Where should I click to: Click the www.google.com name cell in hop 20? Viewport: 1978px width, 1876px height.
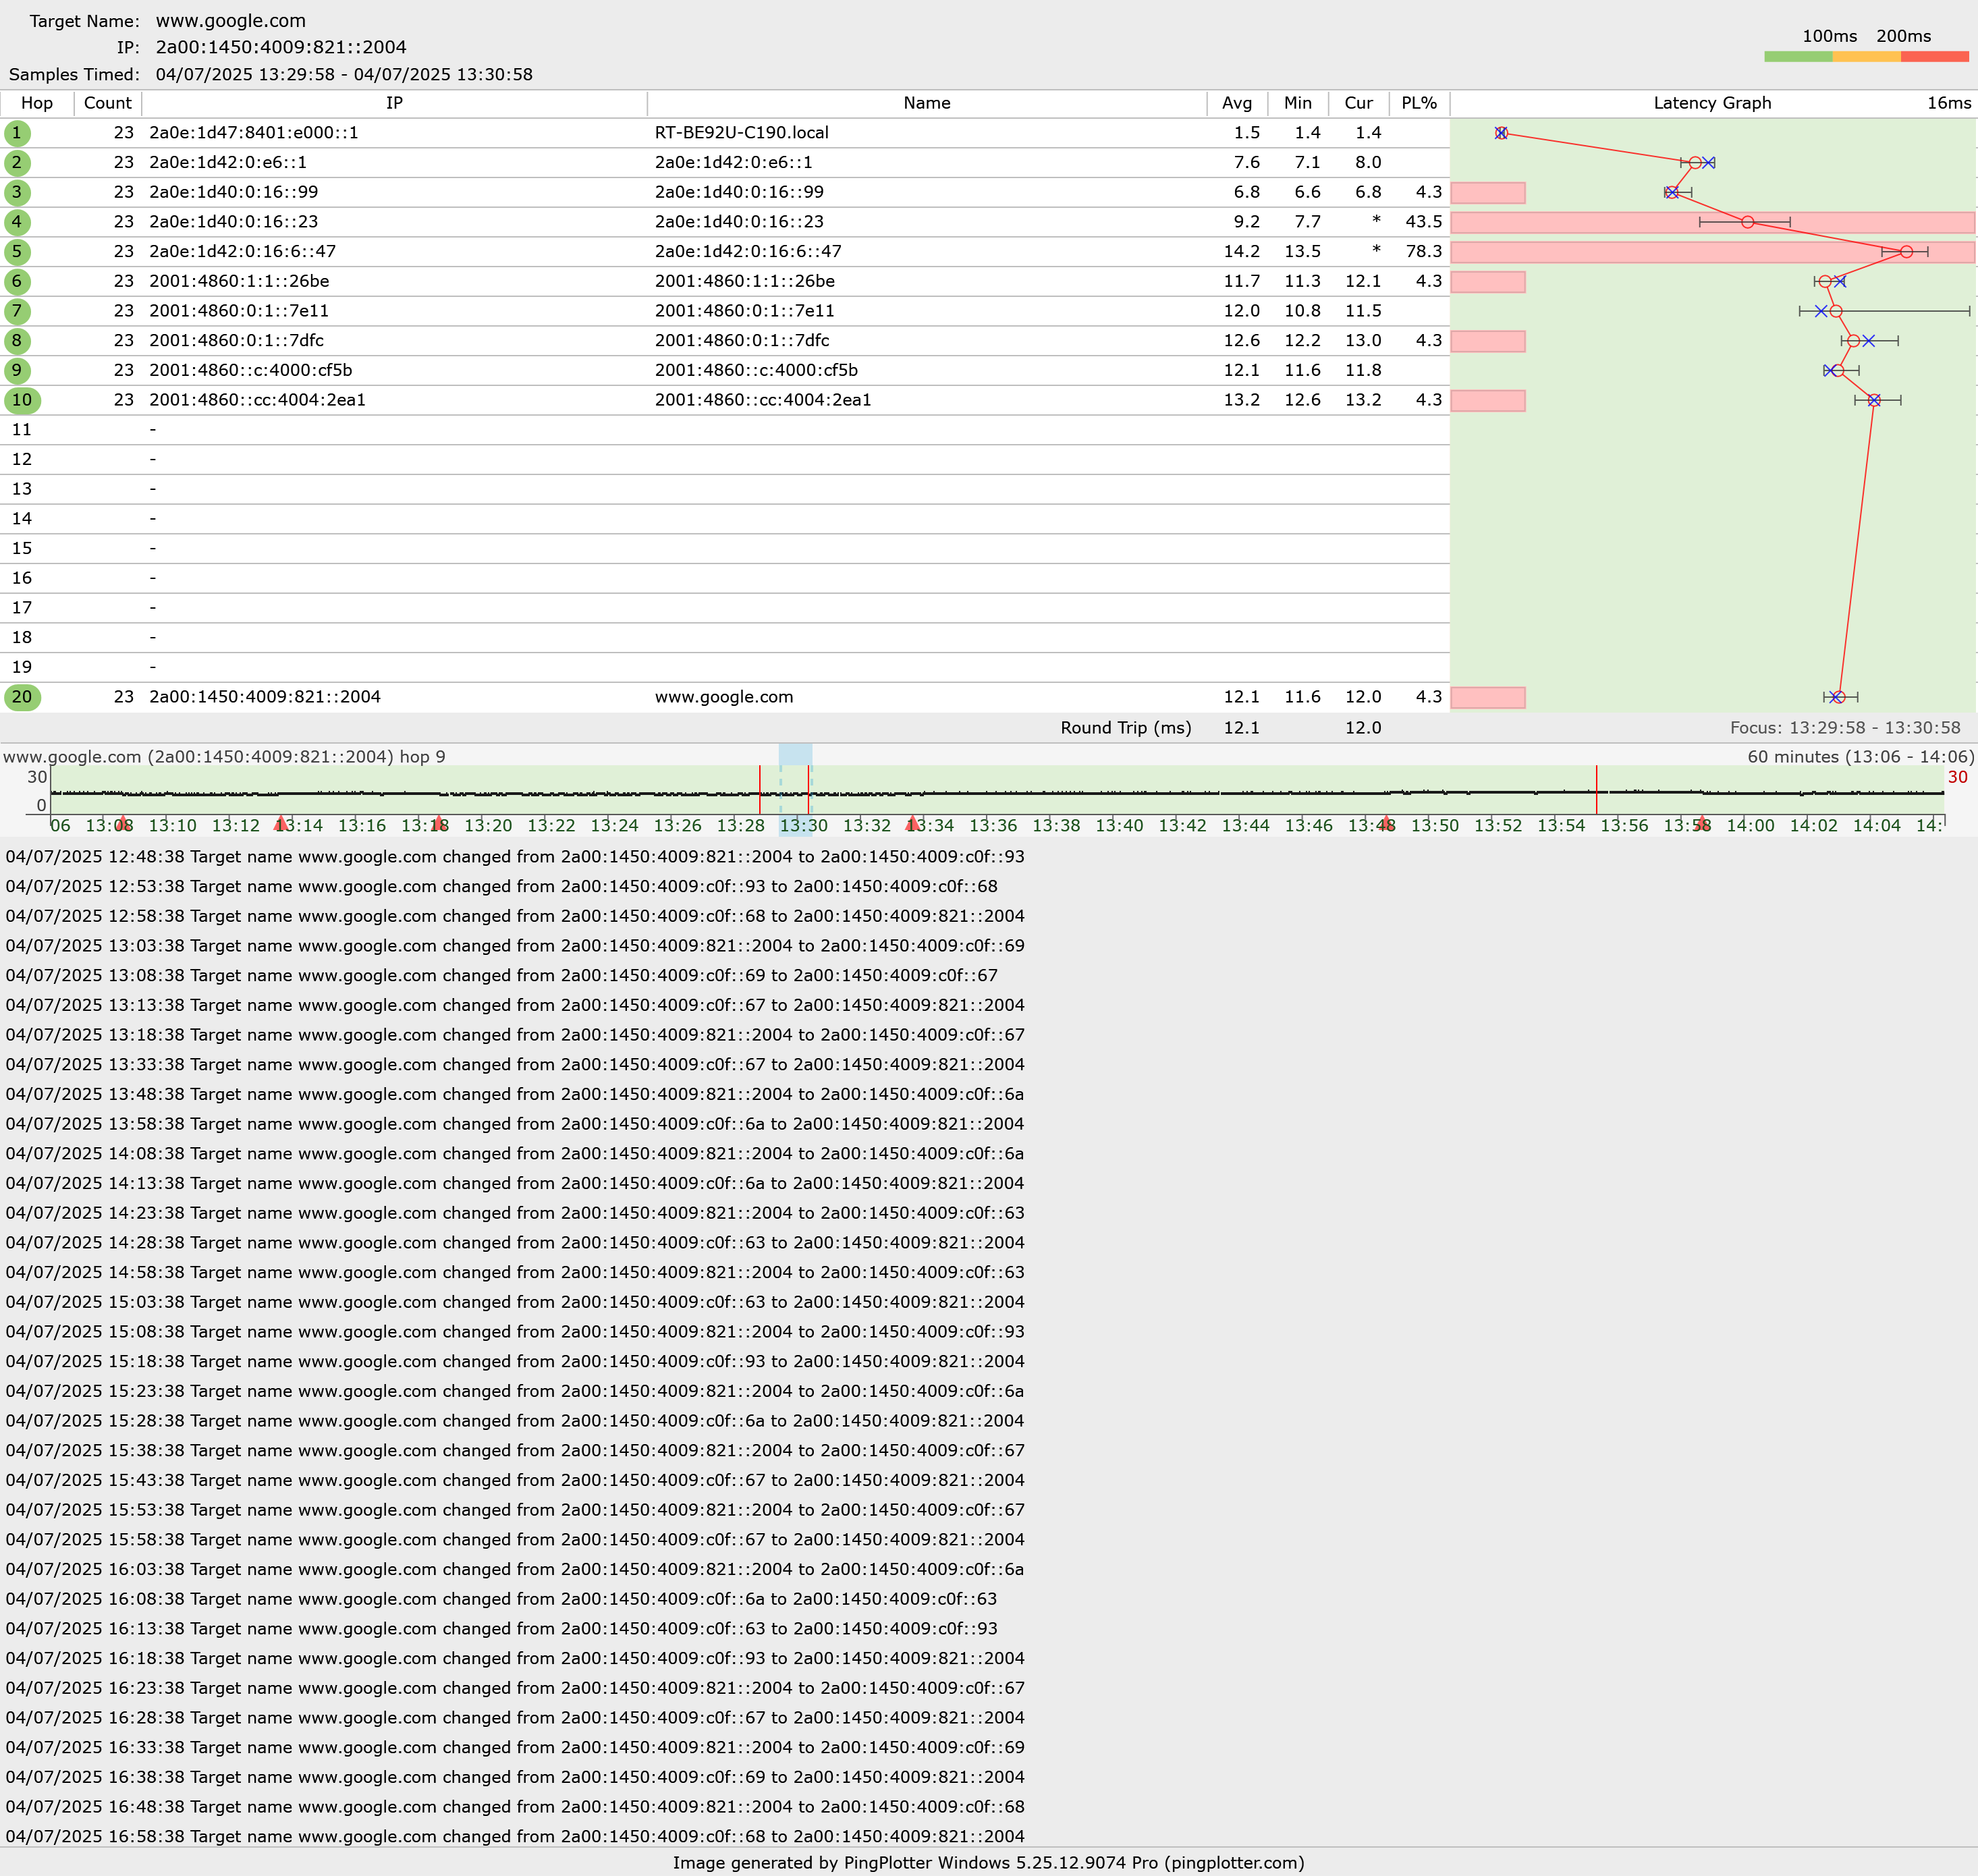click(x=724, y=697)
